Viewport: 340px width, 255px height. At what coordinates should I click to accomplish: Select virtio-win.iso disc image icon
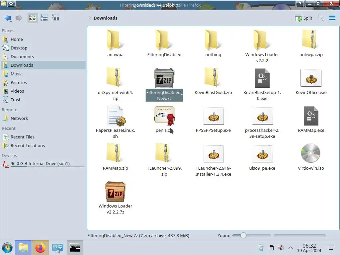[x=311, y=153]
